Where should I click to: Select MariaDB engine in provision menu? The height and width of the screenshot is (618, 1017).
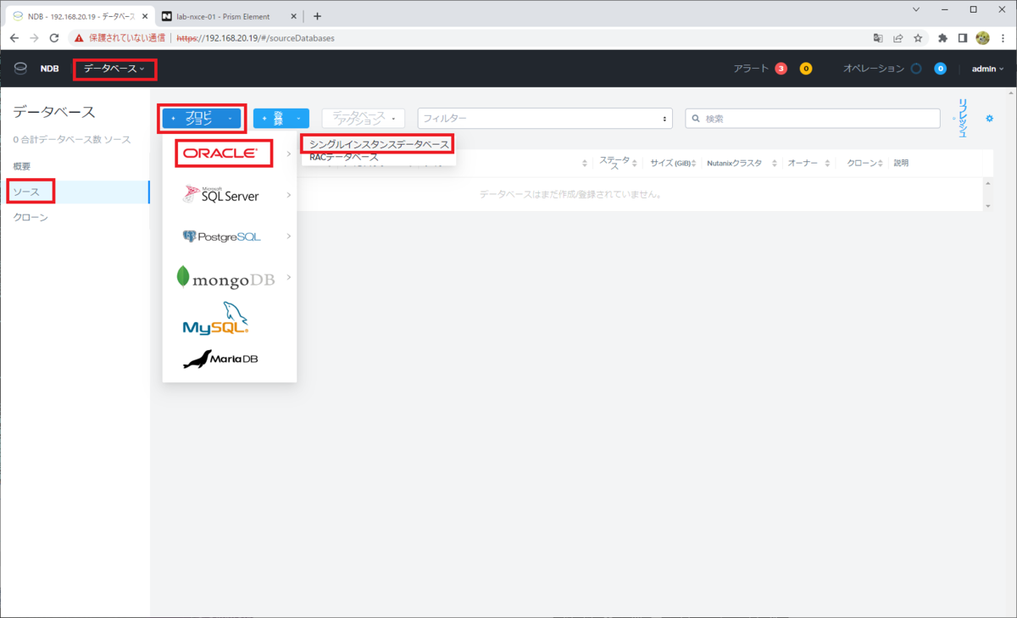[x=220, y=359]
